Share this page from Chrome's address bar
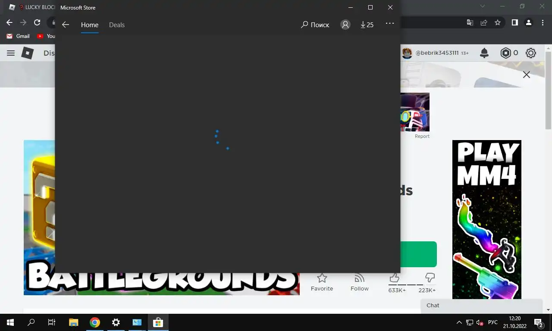 [484, 22]
